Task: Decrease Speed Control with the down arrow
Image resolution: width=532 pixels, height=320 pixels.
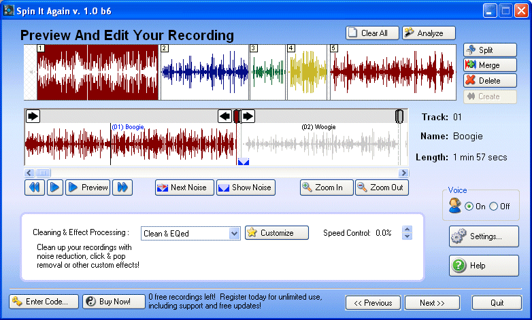Action: pyautogui.click(x=407, y=236)
